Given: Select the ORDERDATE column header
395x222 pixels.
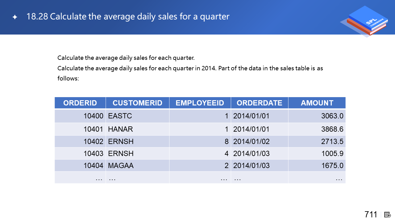Looking at the screenshot, I should point(259,103).
